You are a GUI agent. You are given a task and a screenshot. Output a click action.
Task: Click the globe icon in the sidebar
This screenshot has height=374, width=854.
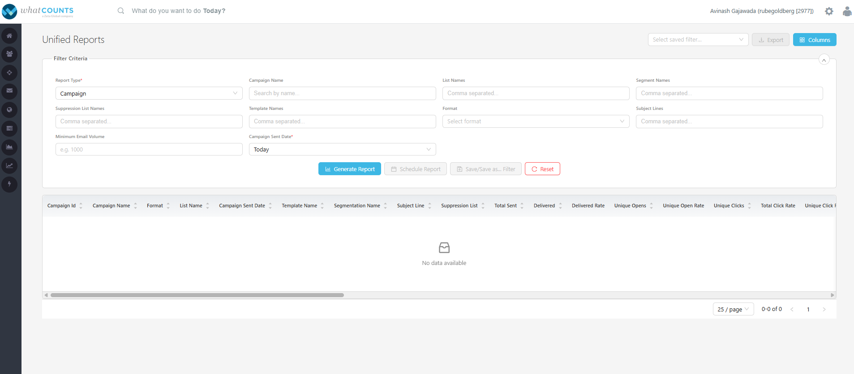tap(9, 110)
